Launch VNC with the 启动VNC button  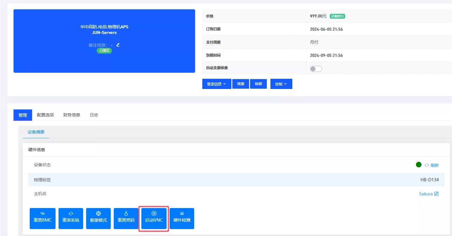[x=154, y=218]
